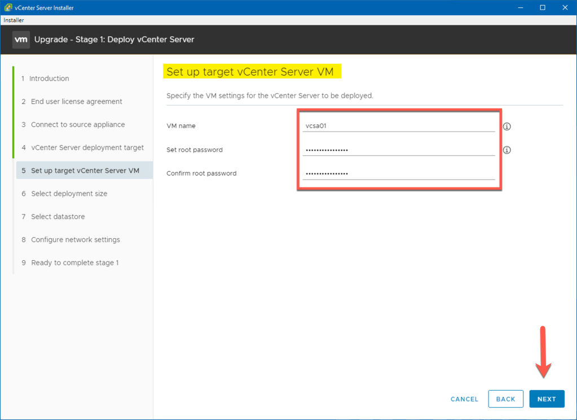Click the info icon beside VM name
Viewport: 577px width, 420px height.
506,126
